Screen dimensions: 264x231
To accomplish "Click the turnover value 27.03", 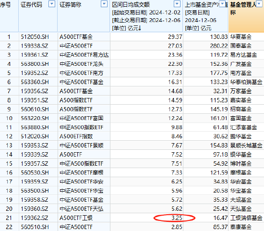I will [x=175, y=46].
